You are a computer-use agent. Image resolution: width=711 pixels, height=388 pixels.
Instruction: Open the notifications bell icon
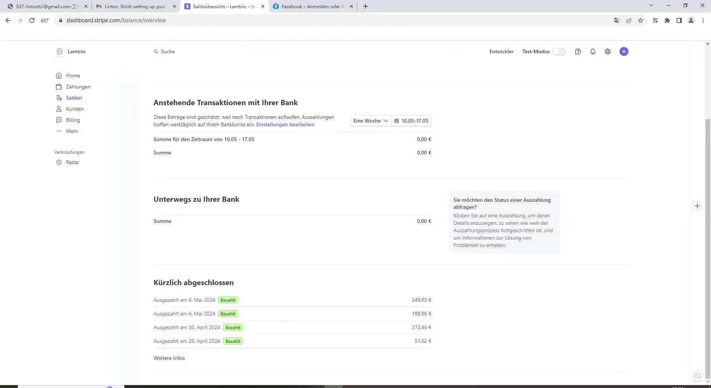coord(592,52)
